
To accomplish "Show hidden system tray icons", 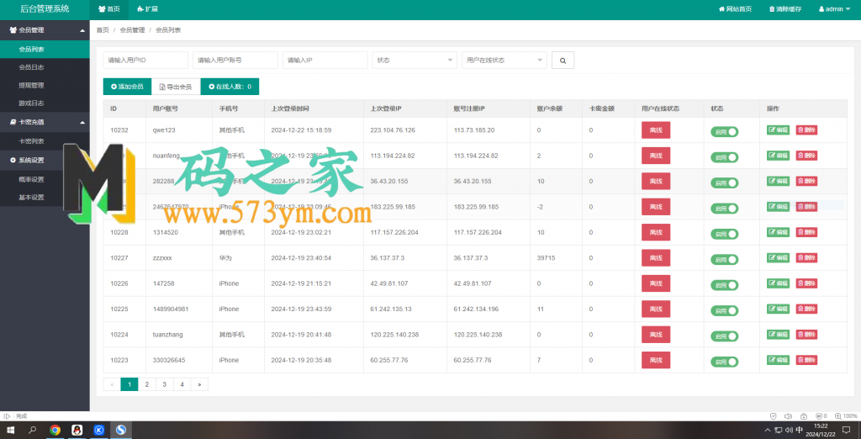I will coord(767,431).
